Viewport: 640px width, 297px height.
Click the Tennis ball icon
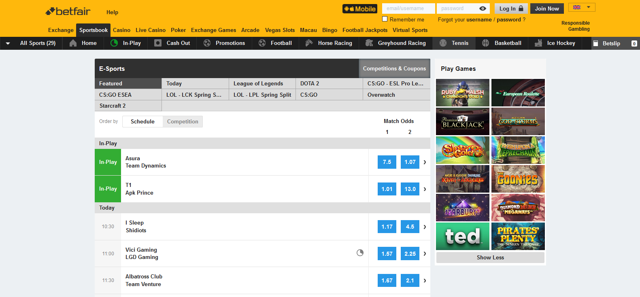[x=443, y=43]
